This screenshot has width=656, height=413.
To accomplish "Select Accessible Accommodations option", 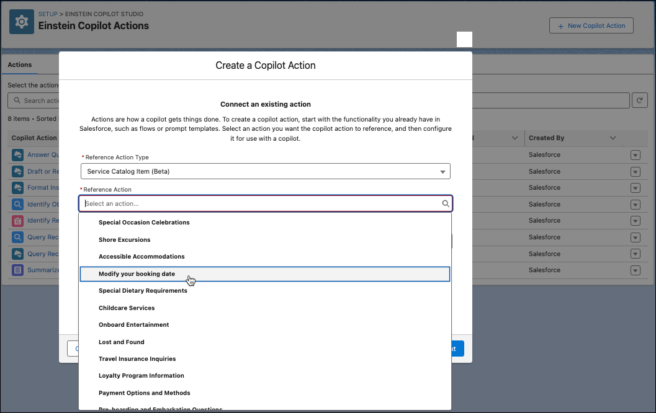I will [x=265, y=257].
